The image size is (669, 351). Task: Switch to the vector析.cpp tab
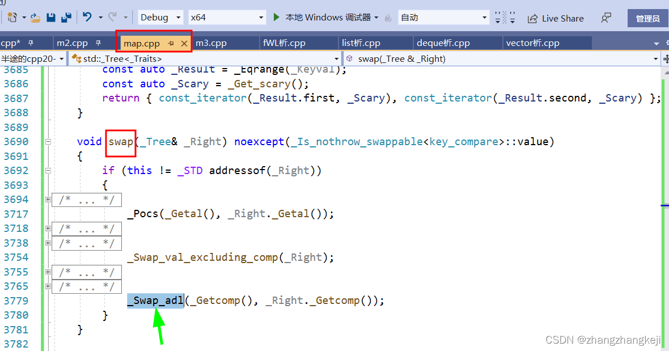tap(532, 43)
